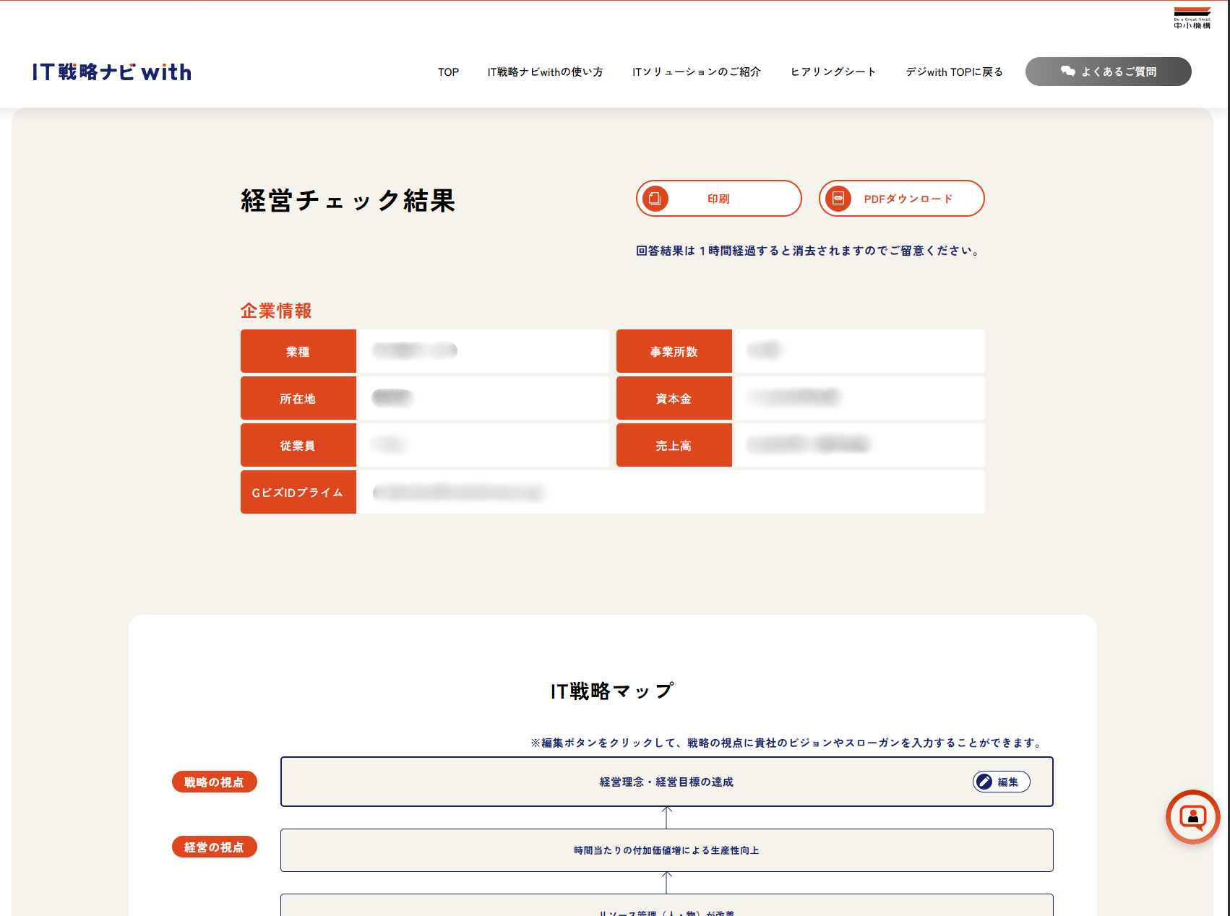The height and width of the screenshot is (916, 1230).
Task: Open the floating chat support widget
Action: pyautogui.click(x=1192, y=817)
